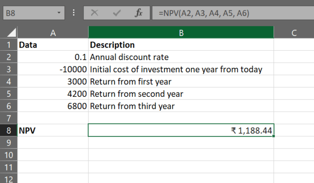Click into the formula bar with NPV formula

pyautogui.click(x=233, y=13)
